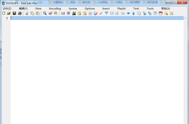Viewport: 189px width, 124px height.
Task: Open the Playful menu
Action: tap(122, 8)
